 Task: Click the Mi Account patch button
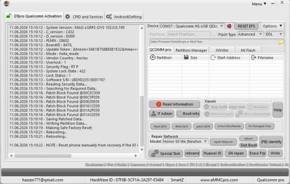(x=218, y=114)
